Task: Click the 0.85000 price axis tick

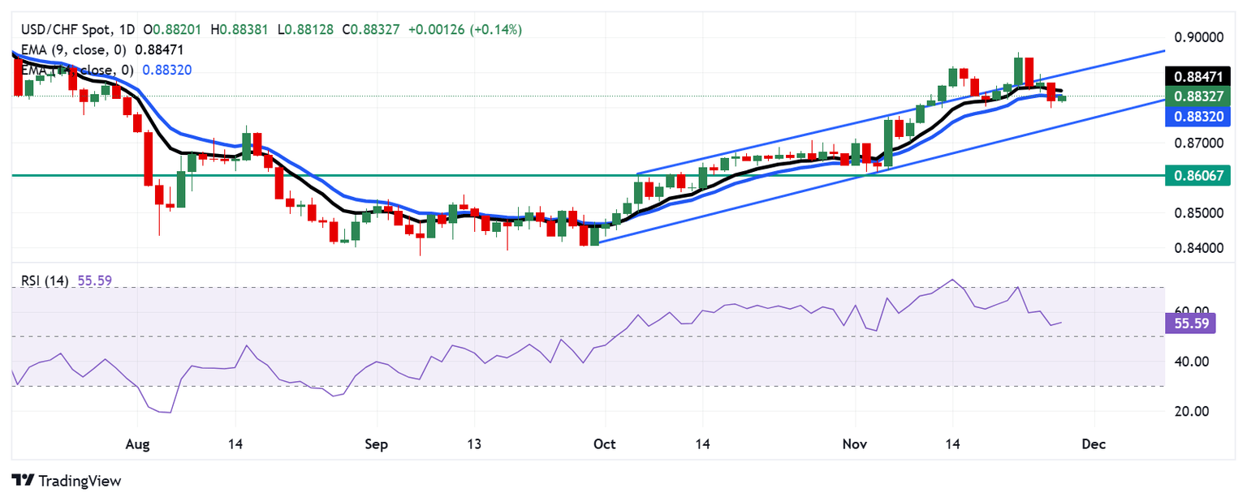Action: (1199, 212)
